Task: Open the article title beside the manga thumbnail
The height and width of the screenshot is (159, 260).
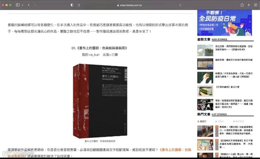Action: [234, 104]
